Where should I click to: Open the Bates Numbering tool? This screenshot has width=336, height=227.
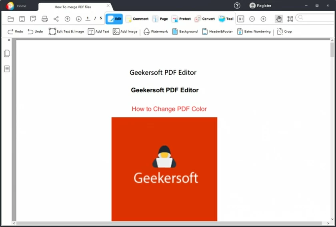pyautogui.click(x=254, y=32)
